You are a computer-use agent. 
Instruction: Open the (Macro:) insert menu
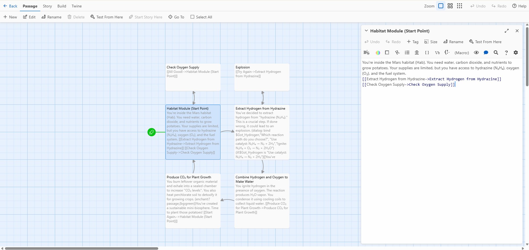pyautogui.click(x=461, y=53)
